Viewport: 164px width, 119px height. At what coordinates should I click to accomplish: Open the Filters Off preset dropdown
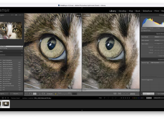click(159, 98)
